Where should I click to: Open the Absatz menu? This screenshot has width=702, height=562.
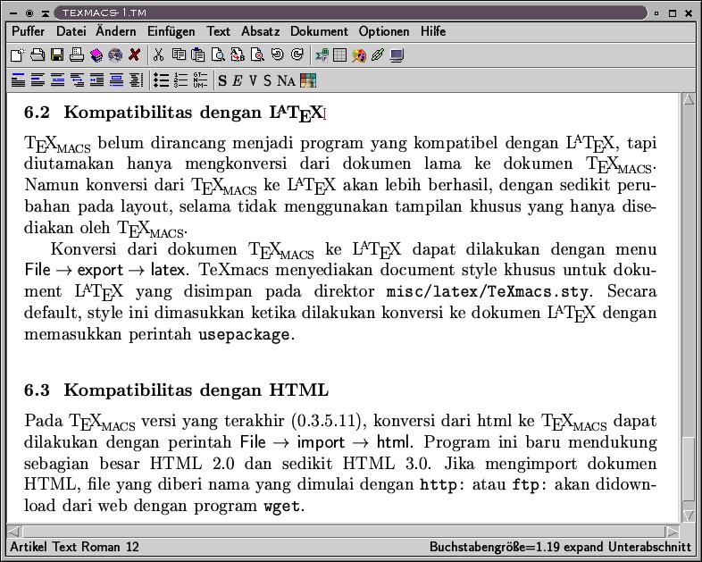(260, 31)
